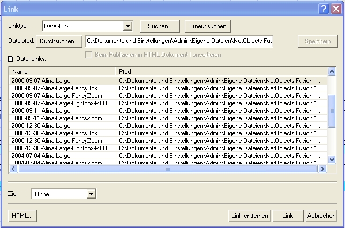Select the 2000-09-07-Alina-Large-FancyBox entry
345x228 pixels.
55,88
